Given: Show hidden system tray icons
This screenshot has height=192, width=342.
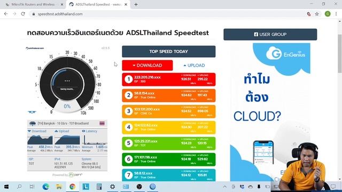Looking at the screenshot, I should point(224,187).
